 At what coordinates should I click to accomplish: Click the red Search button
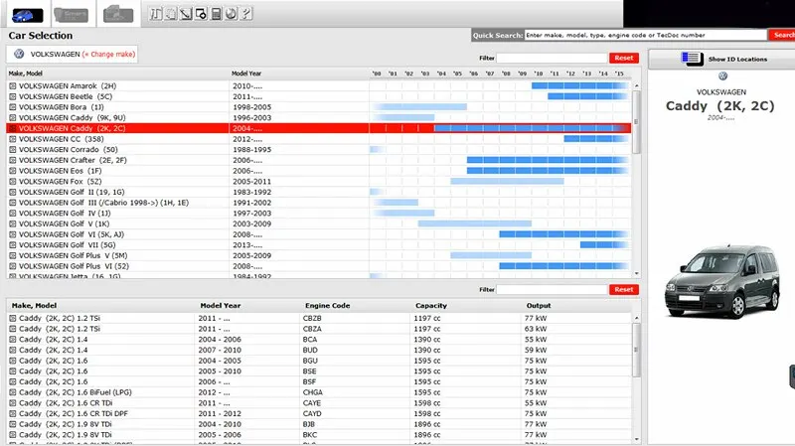pos(782,35)
